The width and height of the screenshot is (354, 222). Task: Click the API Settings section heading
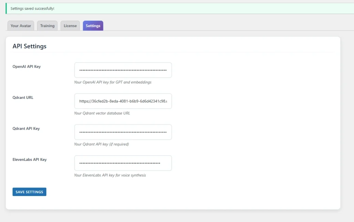(x=29, y=46)
